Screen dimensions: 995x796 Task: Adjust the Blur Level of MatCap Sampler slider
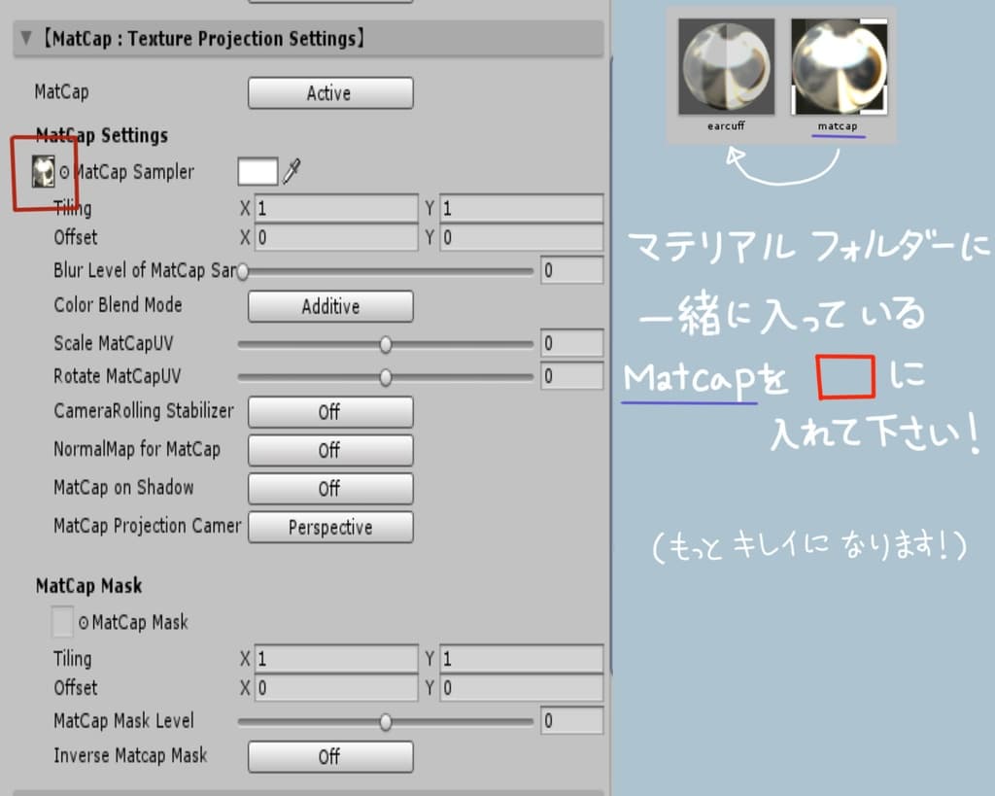click(385, 271)
